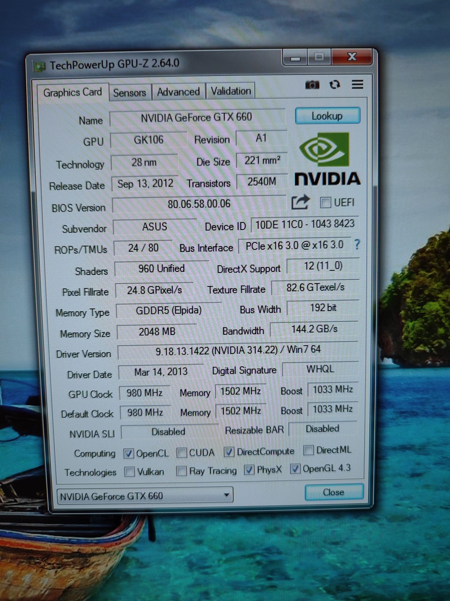
Task: Toggle the OpenGL 4.3 checkbox
Action: coord(295,468)
